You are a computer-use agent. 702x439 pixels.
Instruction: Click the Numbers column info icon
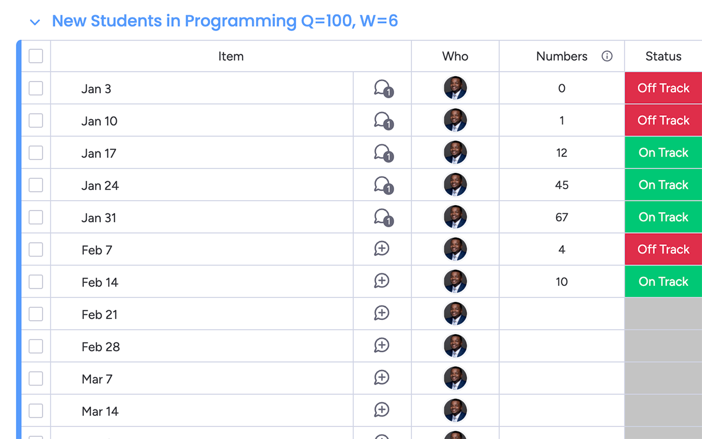[x=607, y=56]
